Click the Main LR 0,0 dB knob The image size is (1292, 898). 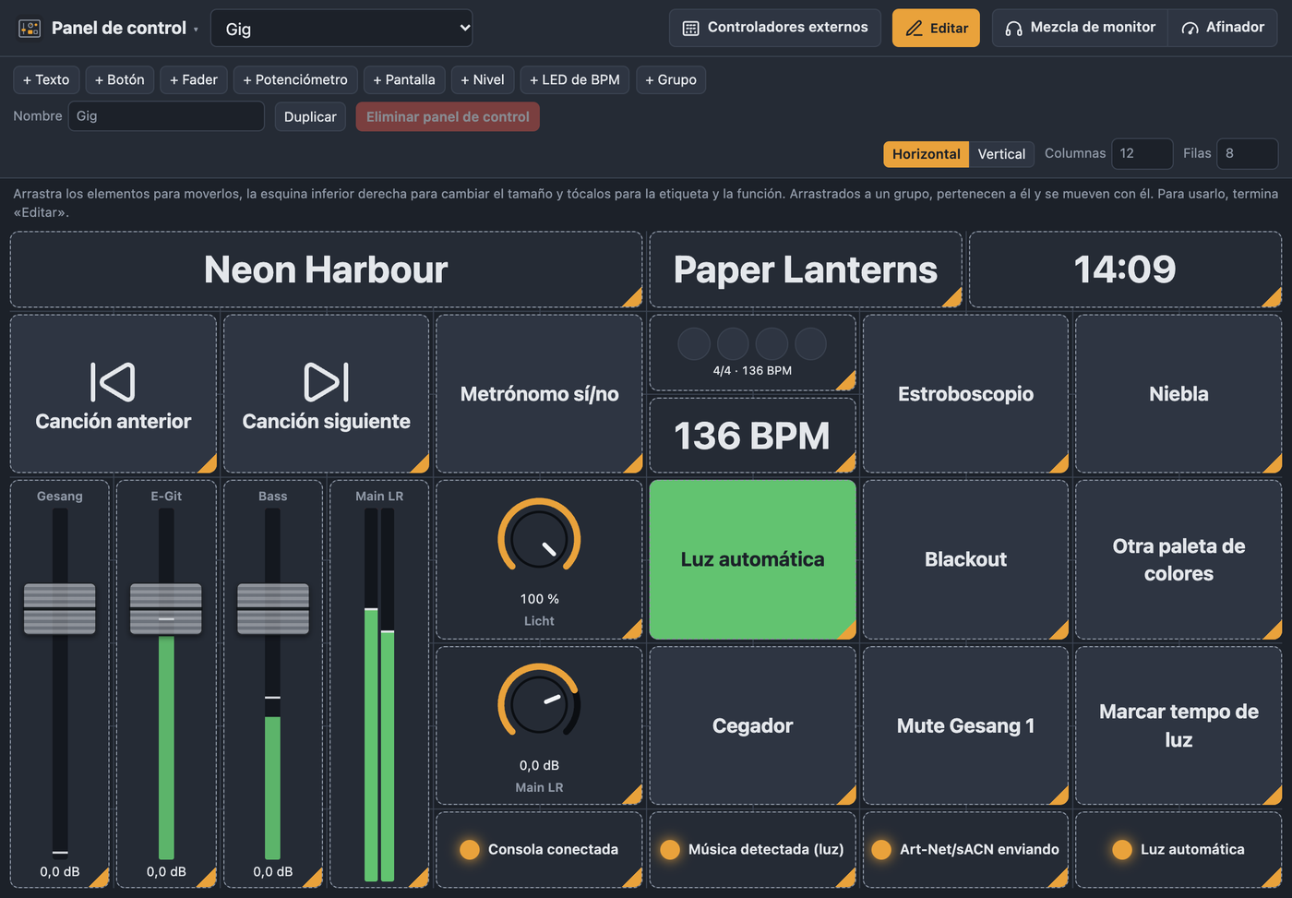coord(539,706)
